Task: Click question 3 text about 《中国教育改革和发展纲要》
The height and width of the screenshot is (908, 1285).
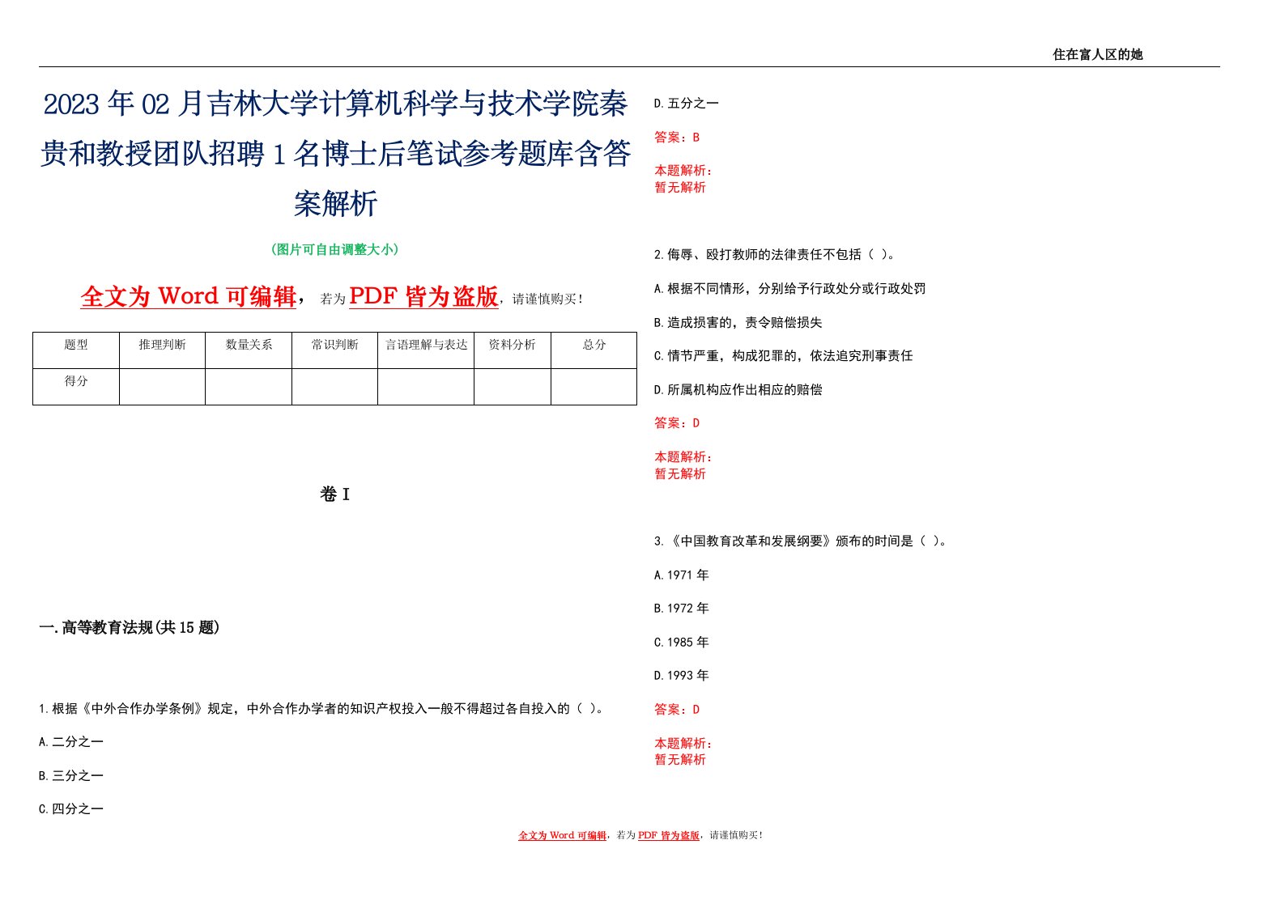Action: (x=801, y=541)
